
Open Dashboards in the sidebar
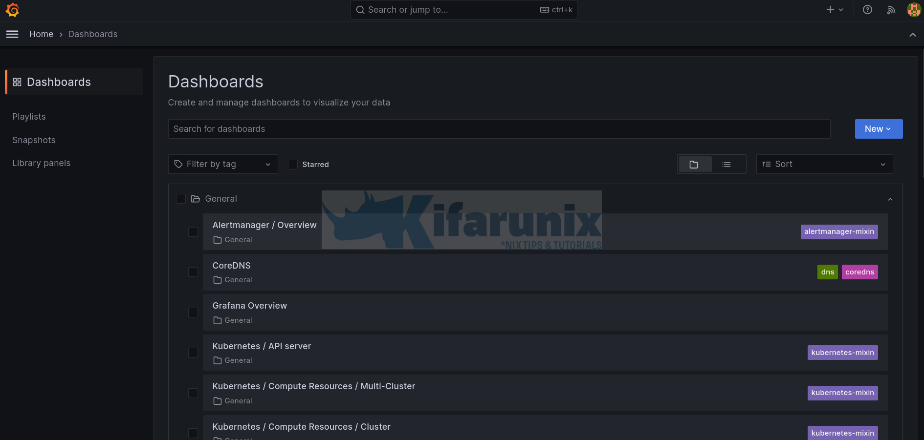coord(74,82)
